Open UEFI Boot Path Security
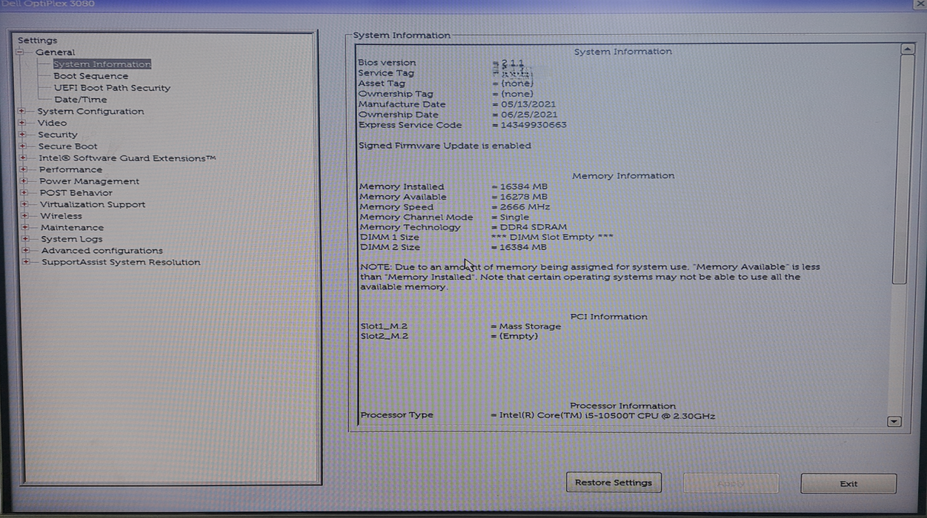Screen dimensions: 927x518 point(112,88)
